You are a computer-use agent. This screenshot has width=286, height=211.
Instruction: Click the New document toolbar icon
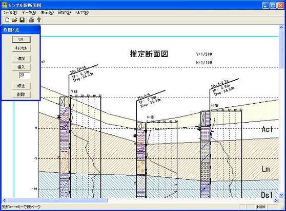pyautogui.click(x=7, y=20)
